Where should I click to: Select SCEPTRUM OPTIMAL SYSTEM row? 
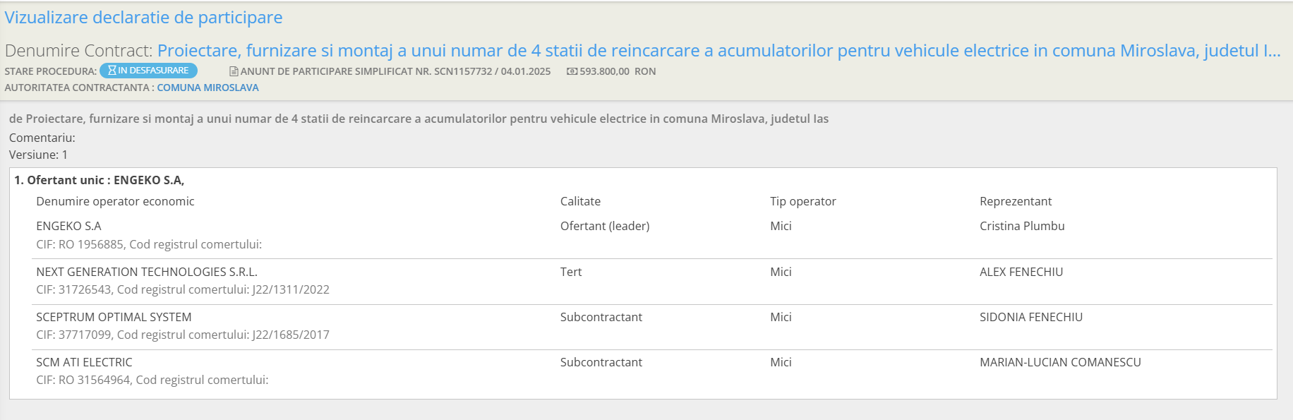pos(652,326)
